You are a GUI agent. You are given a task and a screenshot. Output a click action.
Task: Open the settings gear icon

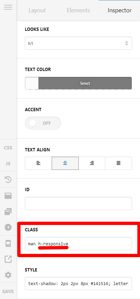click(8, 275)
